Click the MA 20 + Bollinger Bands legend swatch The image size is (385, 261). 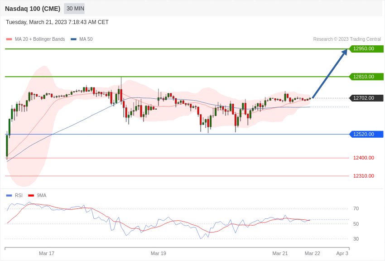pos(9,39)
